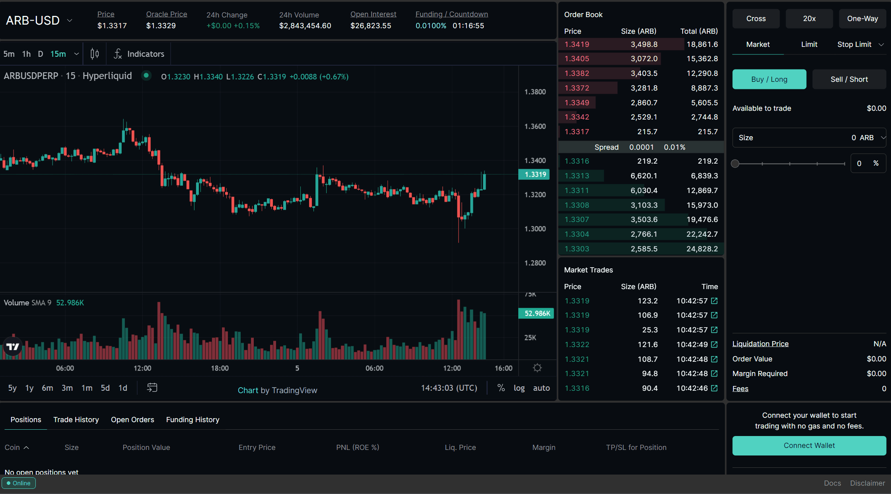Viewport: 891px width, 494px height.
Task: Open explorer link for 121.6 ARB trade
Action: [x=714, y=344]
